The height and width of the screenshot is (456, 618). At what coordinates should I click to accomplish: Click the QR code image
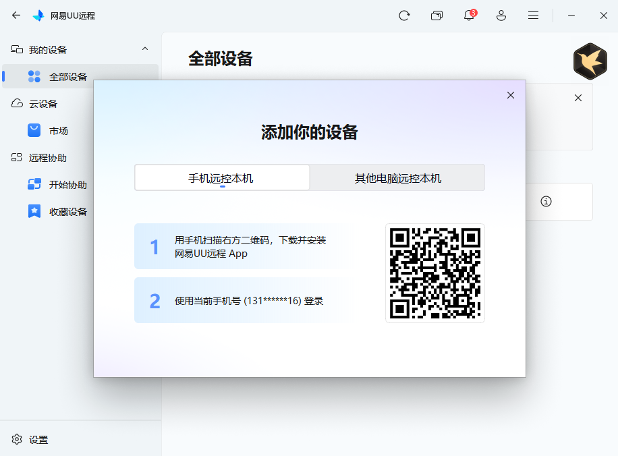[435, 273]
